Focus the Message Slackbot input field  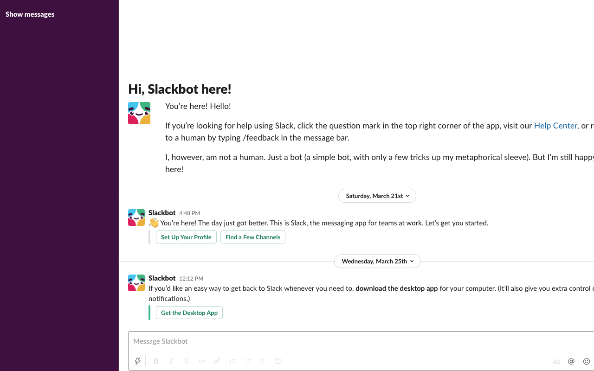361,341
